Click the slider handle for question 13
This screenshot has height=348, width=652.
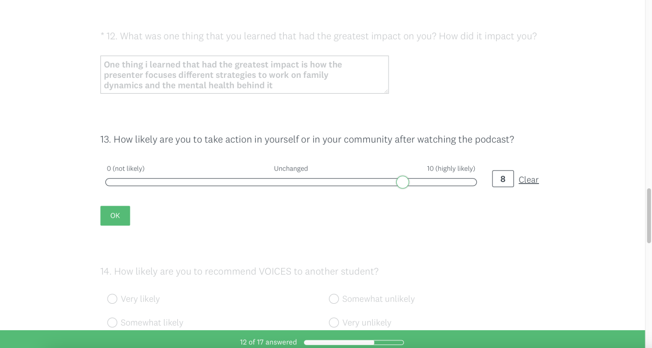[x=402, y=182]
